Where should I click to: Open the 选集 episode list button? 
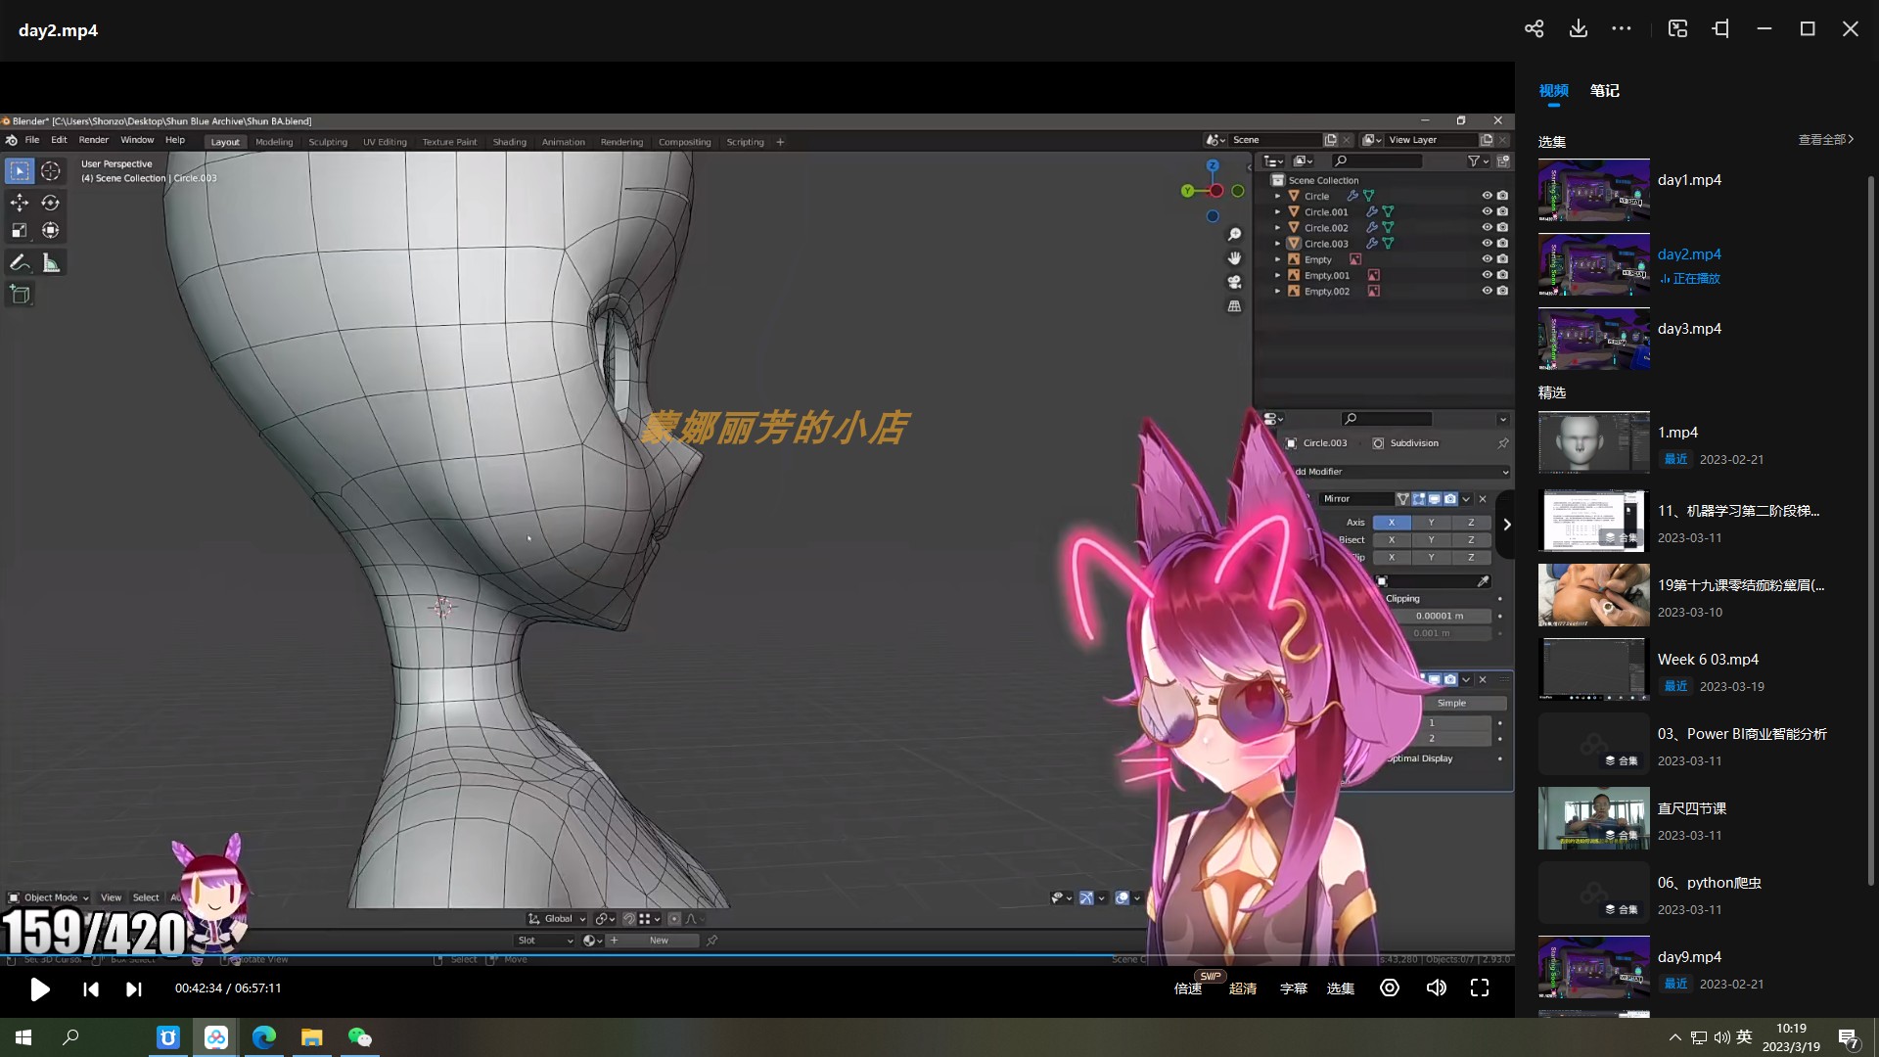(1340, 988)
